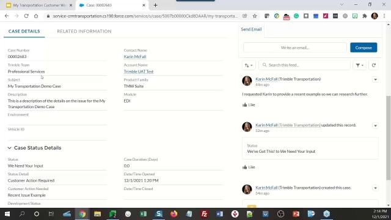Select the Case Details tab
This screenshot has height=220, width=391.
coord(24,31)
